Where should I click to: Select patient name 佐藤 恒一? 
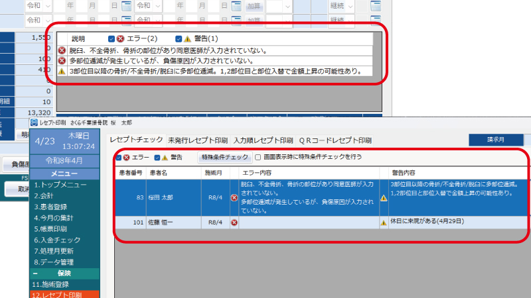point(161,223)
